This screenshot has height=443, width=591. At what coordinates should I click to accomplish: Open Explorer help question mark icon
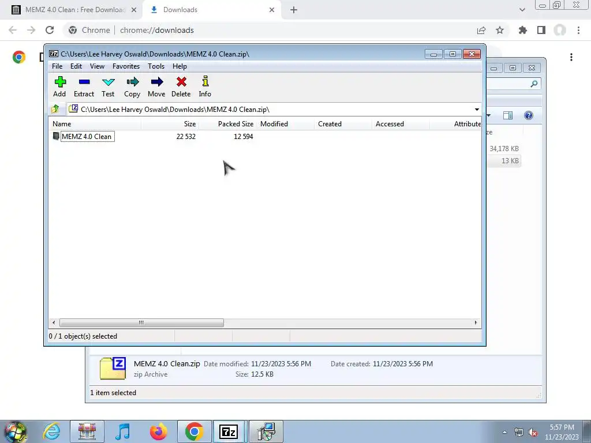pos(529,115)
